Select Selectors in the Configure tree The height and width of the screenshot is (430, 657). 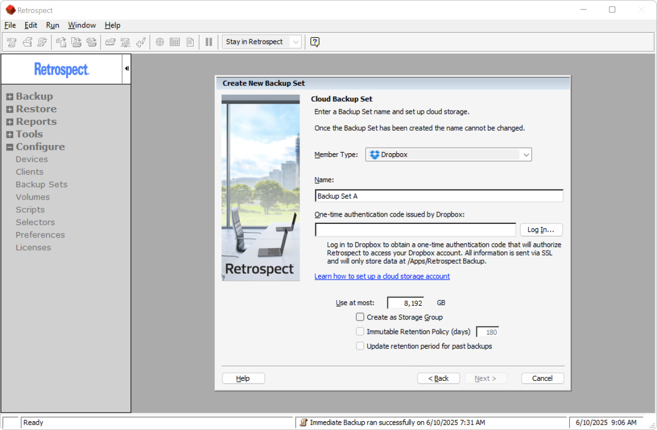coord(35,222)
